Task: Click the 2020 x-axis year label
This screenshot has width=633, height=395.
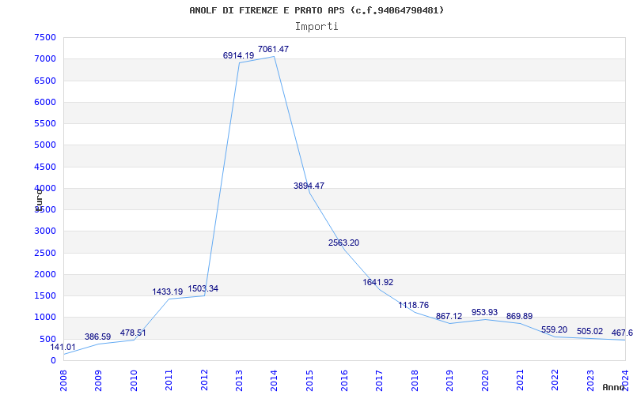Action: click(x=485, y=381)
